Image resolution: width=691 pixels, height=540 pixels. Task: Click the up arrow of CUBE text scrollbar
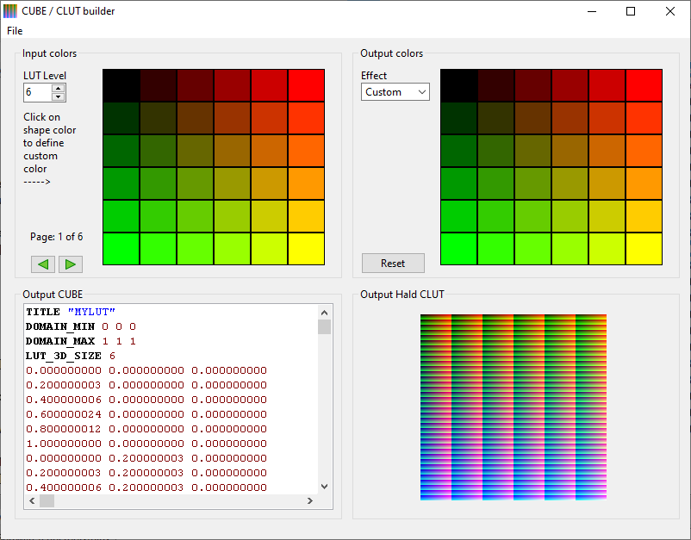click(324, 313)
